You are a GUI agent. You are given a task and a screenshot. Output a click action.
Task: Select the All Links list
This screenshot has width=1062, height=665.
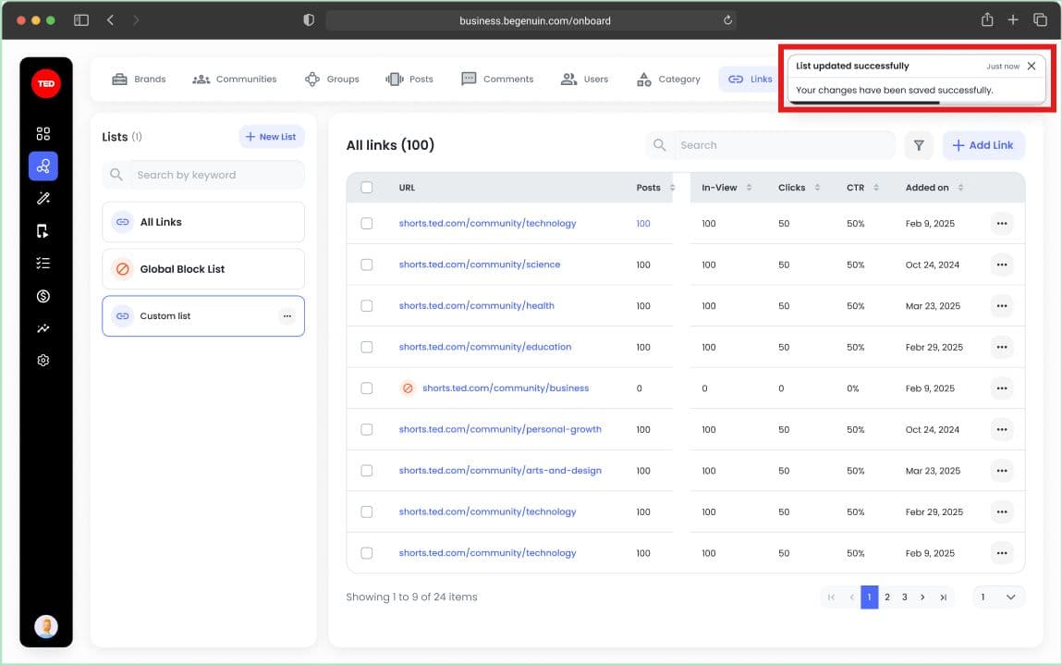(203, 222)
